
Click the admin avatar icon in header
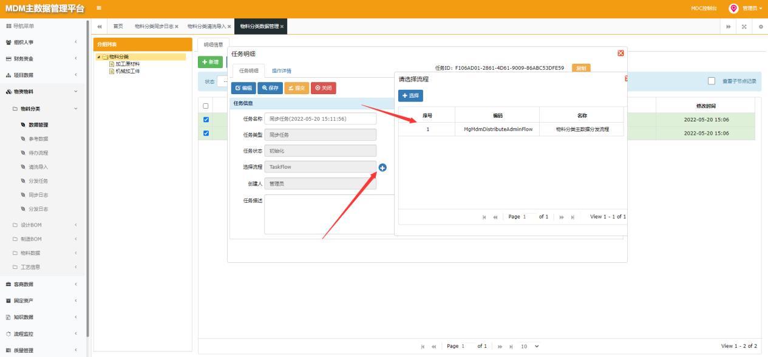733,8
